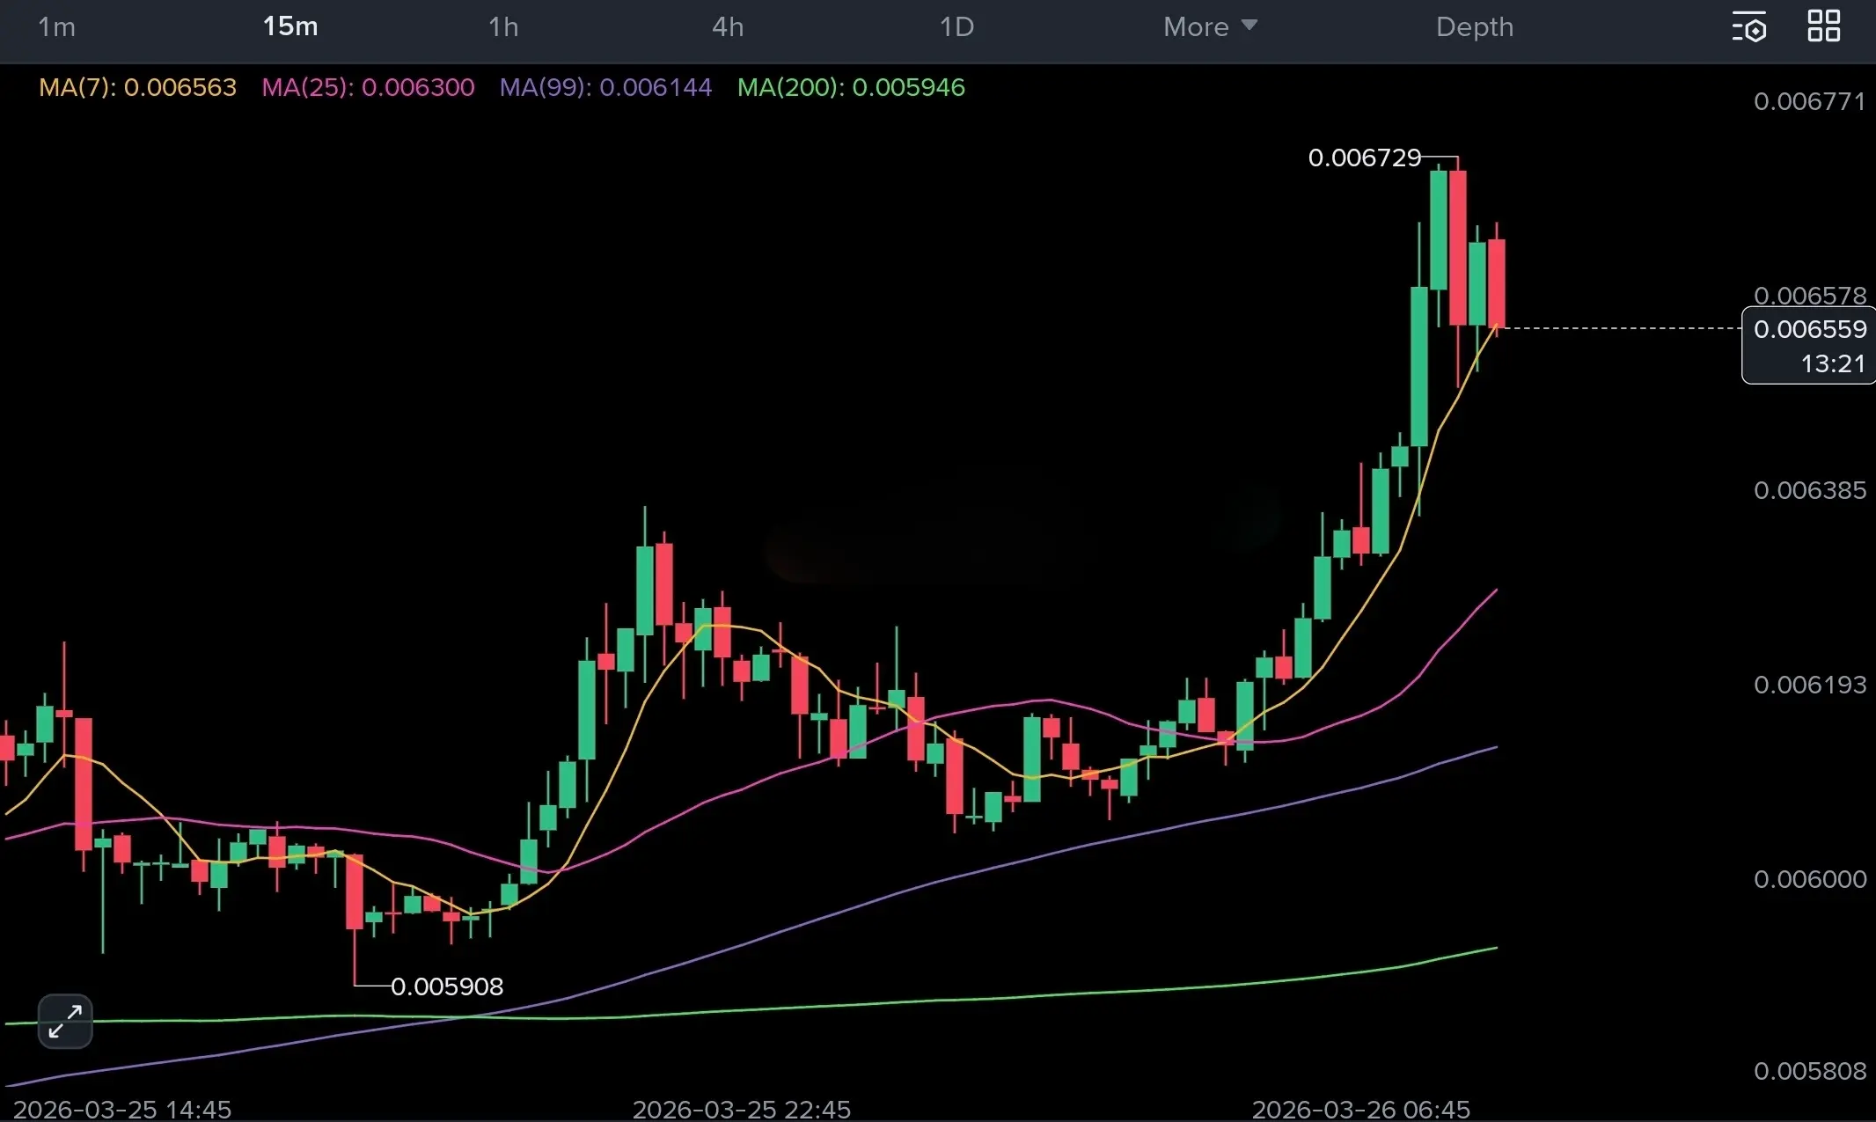Click the four-square grid layout icon

1823,26
